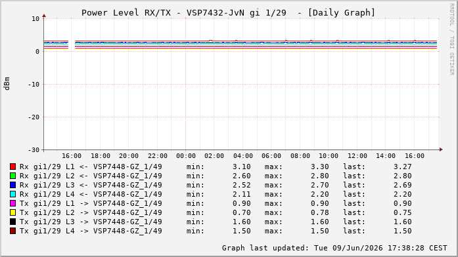
Task: Click the Rx L1 max value 3.30
Action: (x=320, y=167)
